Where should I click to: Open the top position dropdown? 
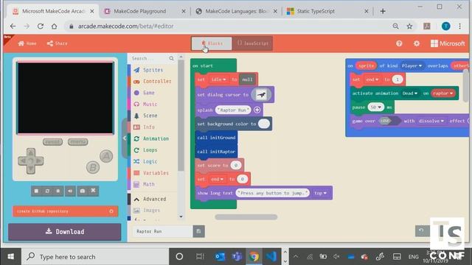pos(320,193)
